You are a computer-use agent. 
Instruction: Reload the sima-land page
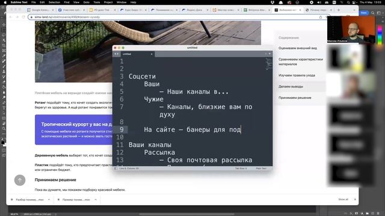click(23, 17)
